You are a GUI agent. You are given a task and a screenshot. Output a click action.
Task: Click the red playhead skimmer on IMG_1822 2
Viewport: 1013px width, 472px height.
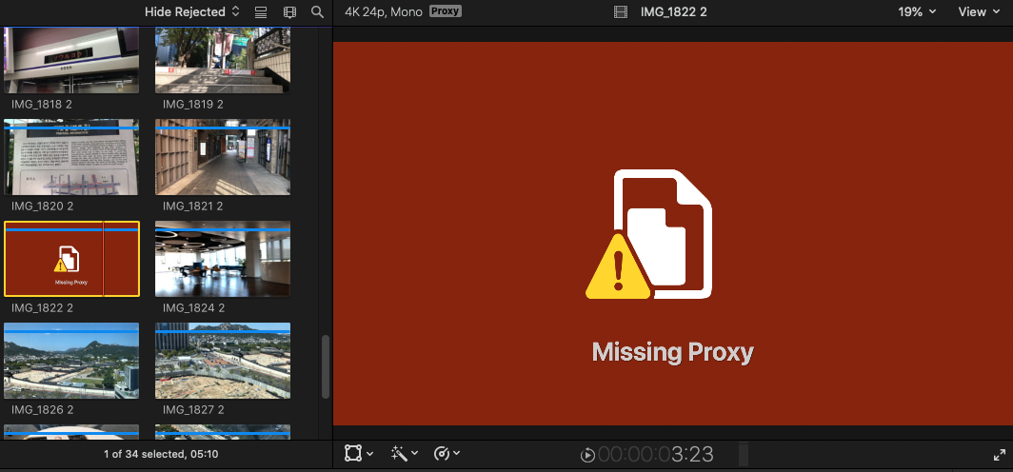tap(104, 259)
